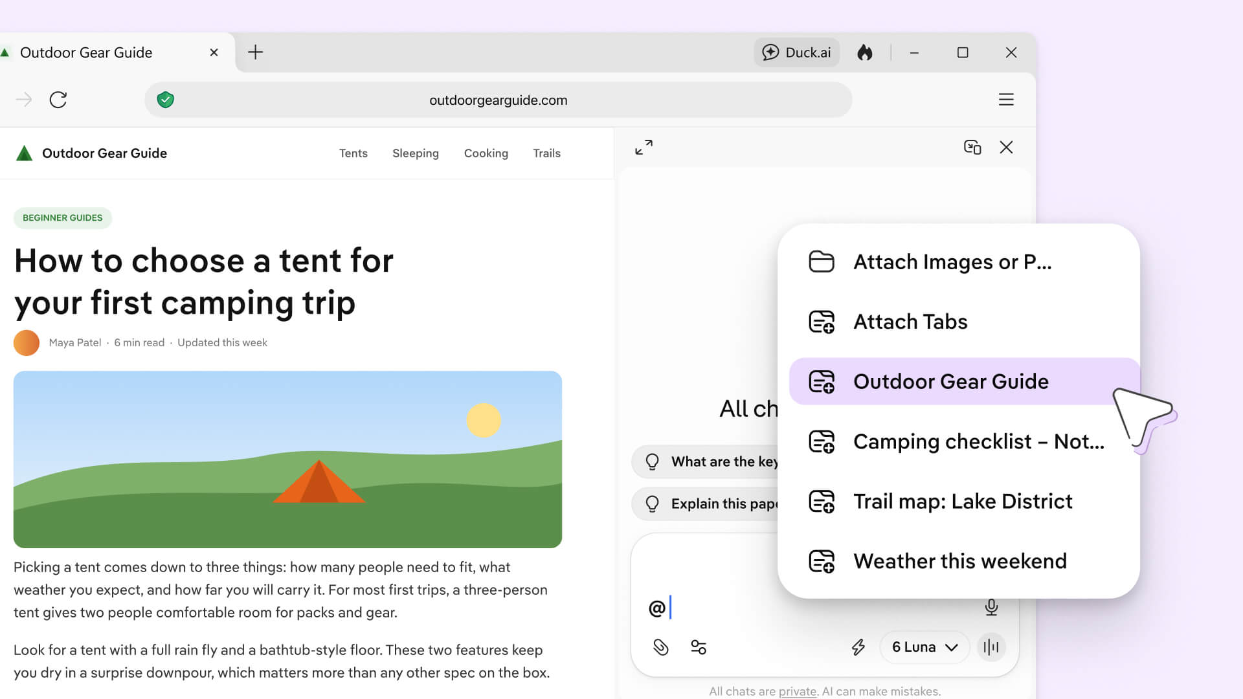Screen dimensions: 1243x699
Task: Click the article headline text
Action: pos(204,282)
